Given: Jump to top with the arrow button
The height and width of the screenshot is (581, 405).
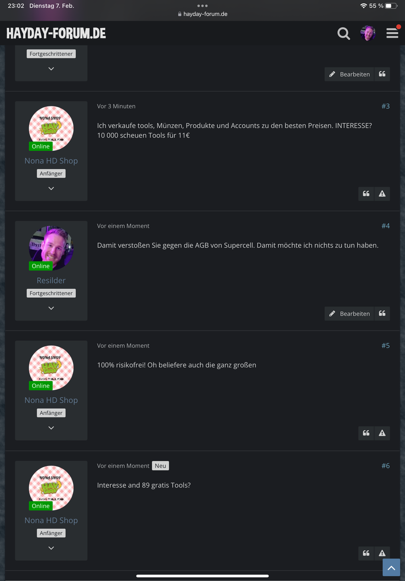Looking at the screenshot, I should pos(391,567).
